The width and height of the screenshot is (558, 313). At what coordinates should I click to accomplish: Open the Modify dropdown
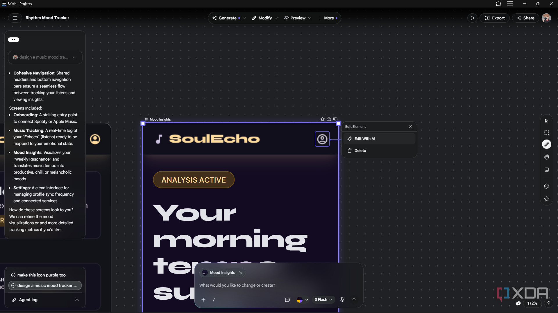[x=265, y=18]
